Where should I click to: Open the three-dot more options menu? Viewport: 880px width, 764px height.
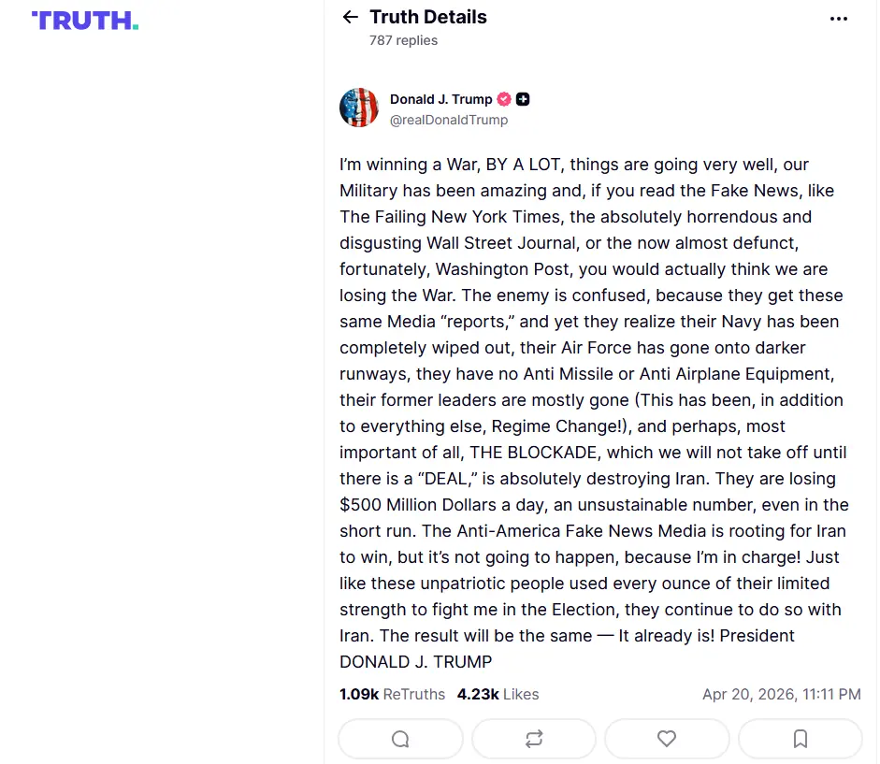839,19
